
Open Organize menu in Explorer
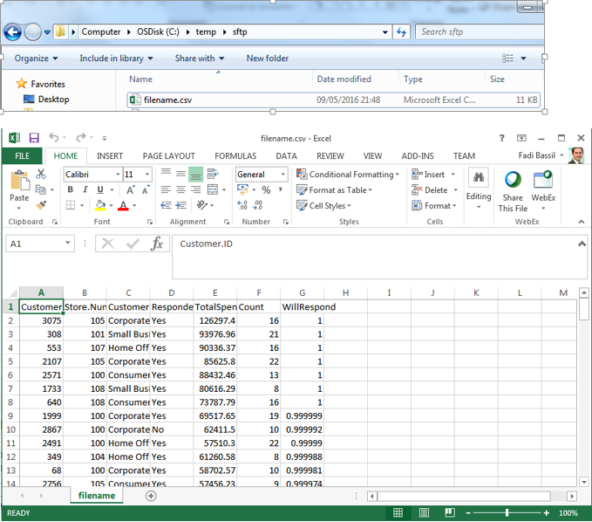click(x=36, y=58)
